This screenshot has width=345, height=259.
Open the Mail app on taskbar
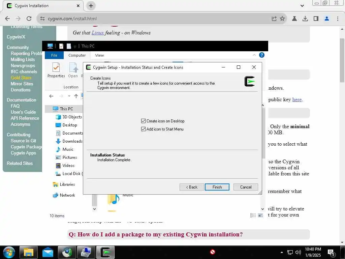48,252
